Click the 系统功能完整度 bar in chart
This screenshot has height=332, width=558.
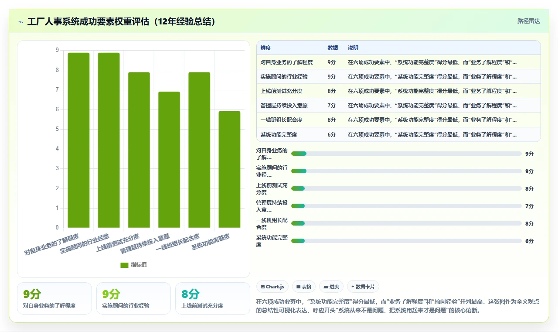click(229, 169)
